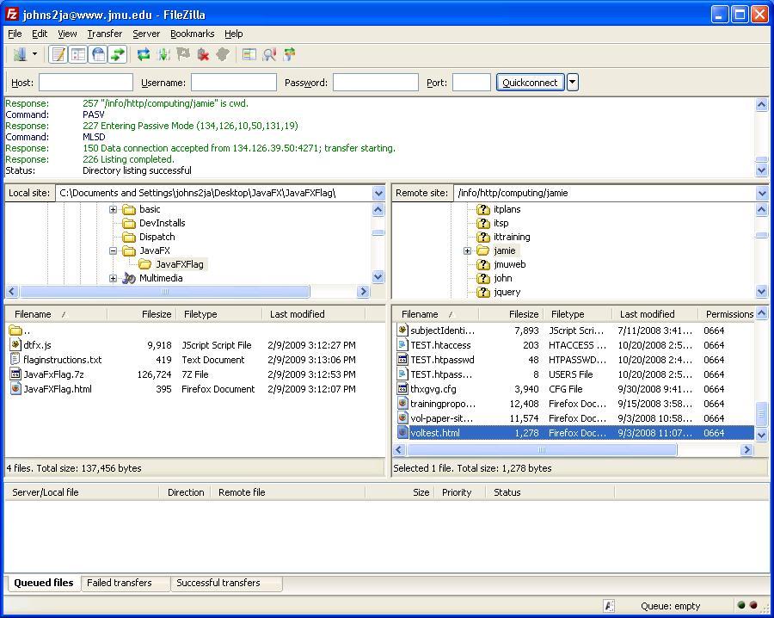Open the Transfer menu

tap(105, 34)
